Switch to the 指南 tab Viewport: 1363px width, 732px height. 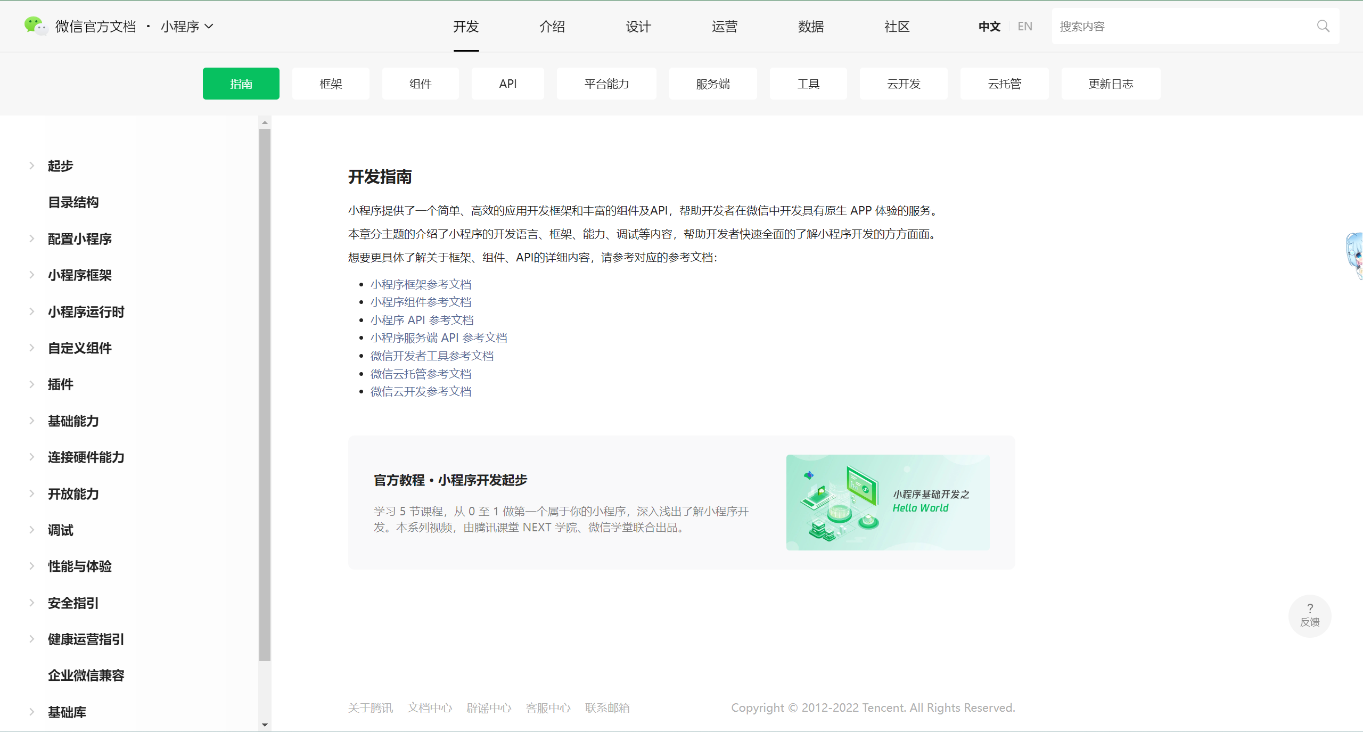pos(241,84)
